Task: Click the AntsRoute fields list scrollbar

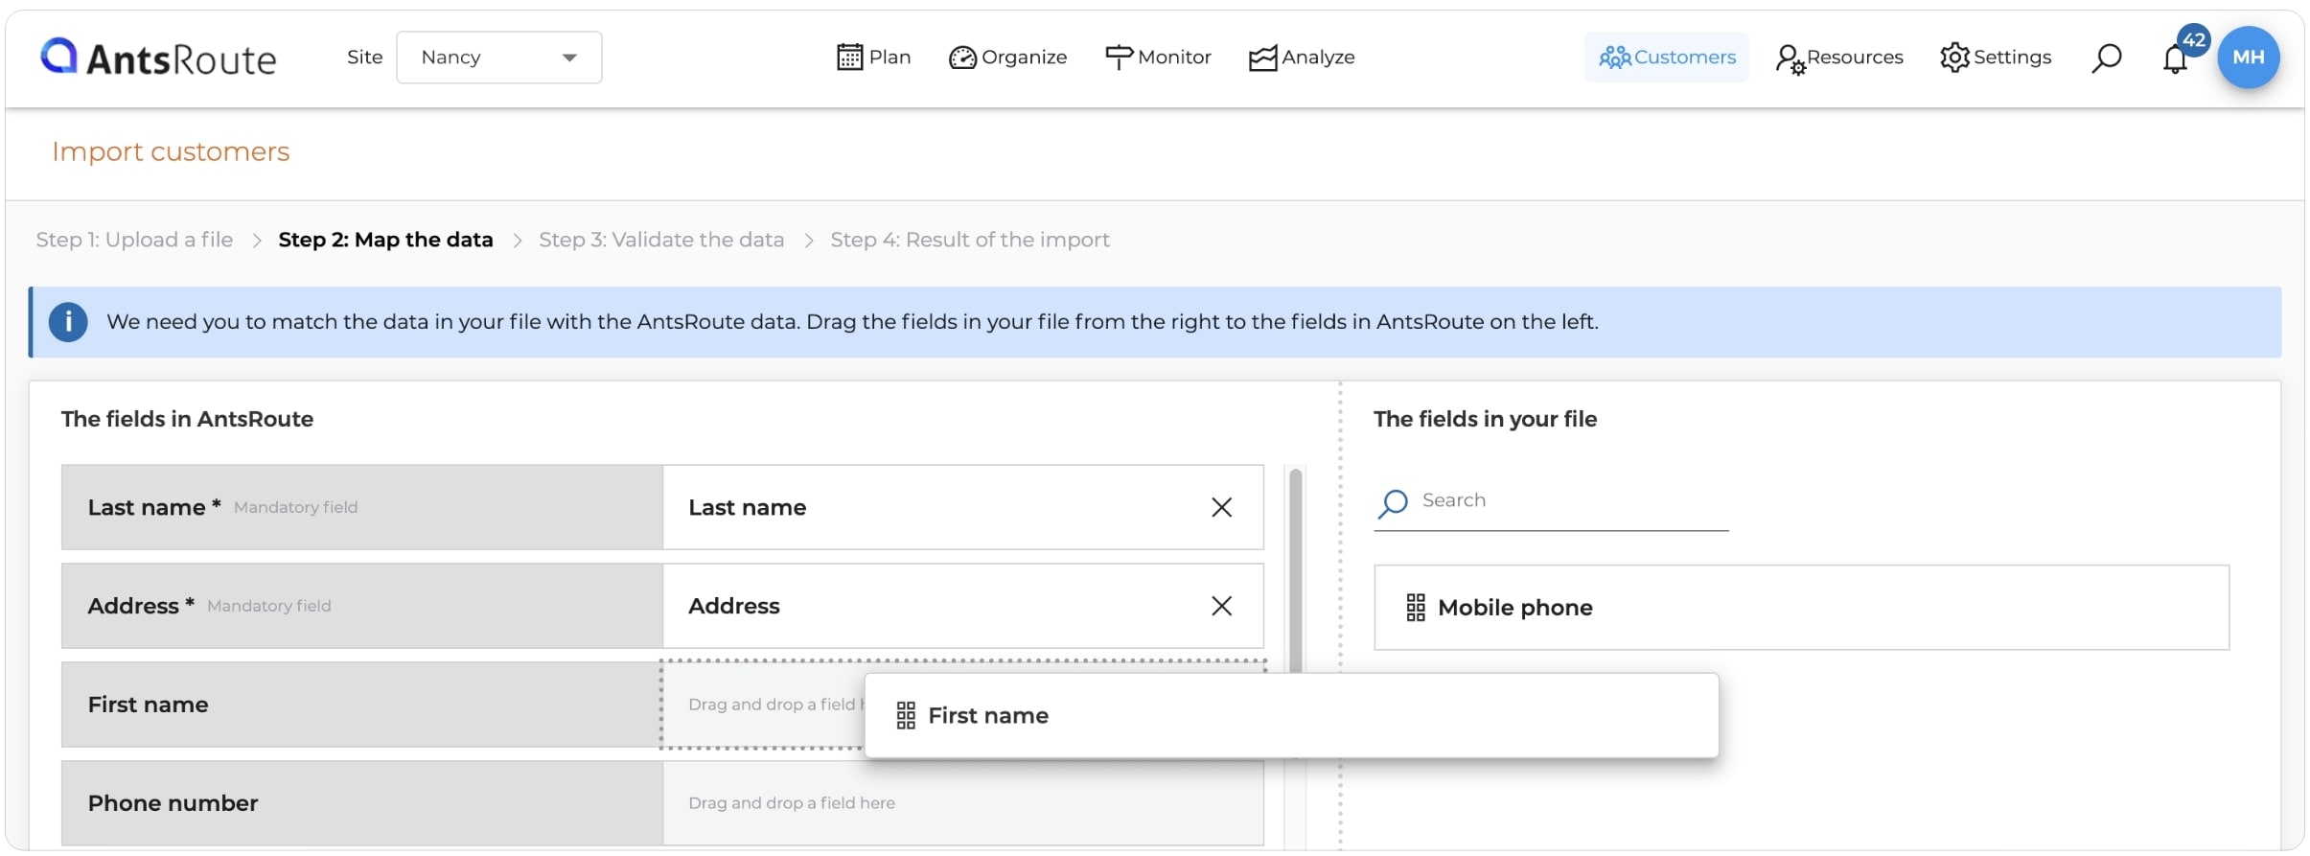Action: pyautogui.click(x=1296, y=570)
